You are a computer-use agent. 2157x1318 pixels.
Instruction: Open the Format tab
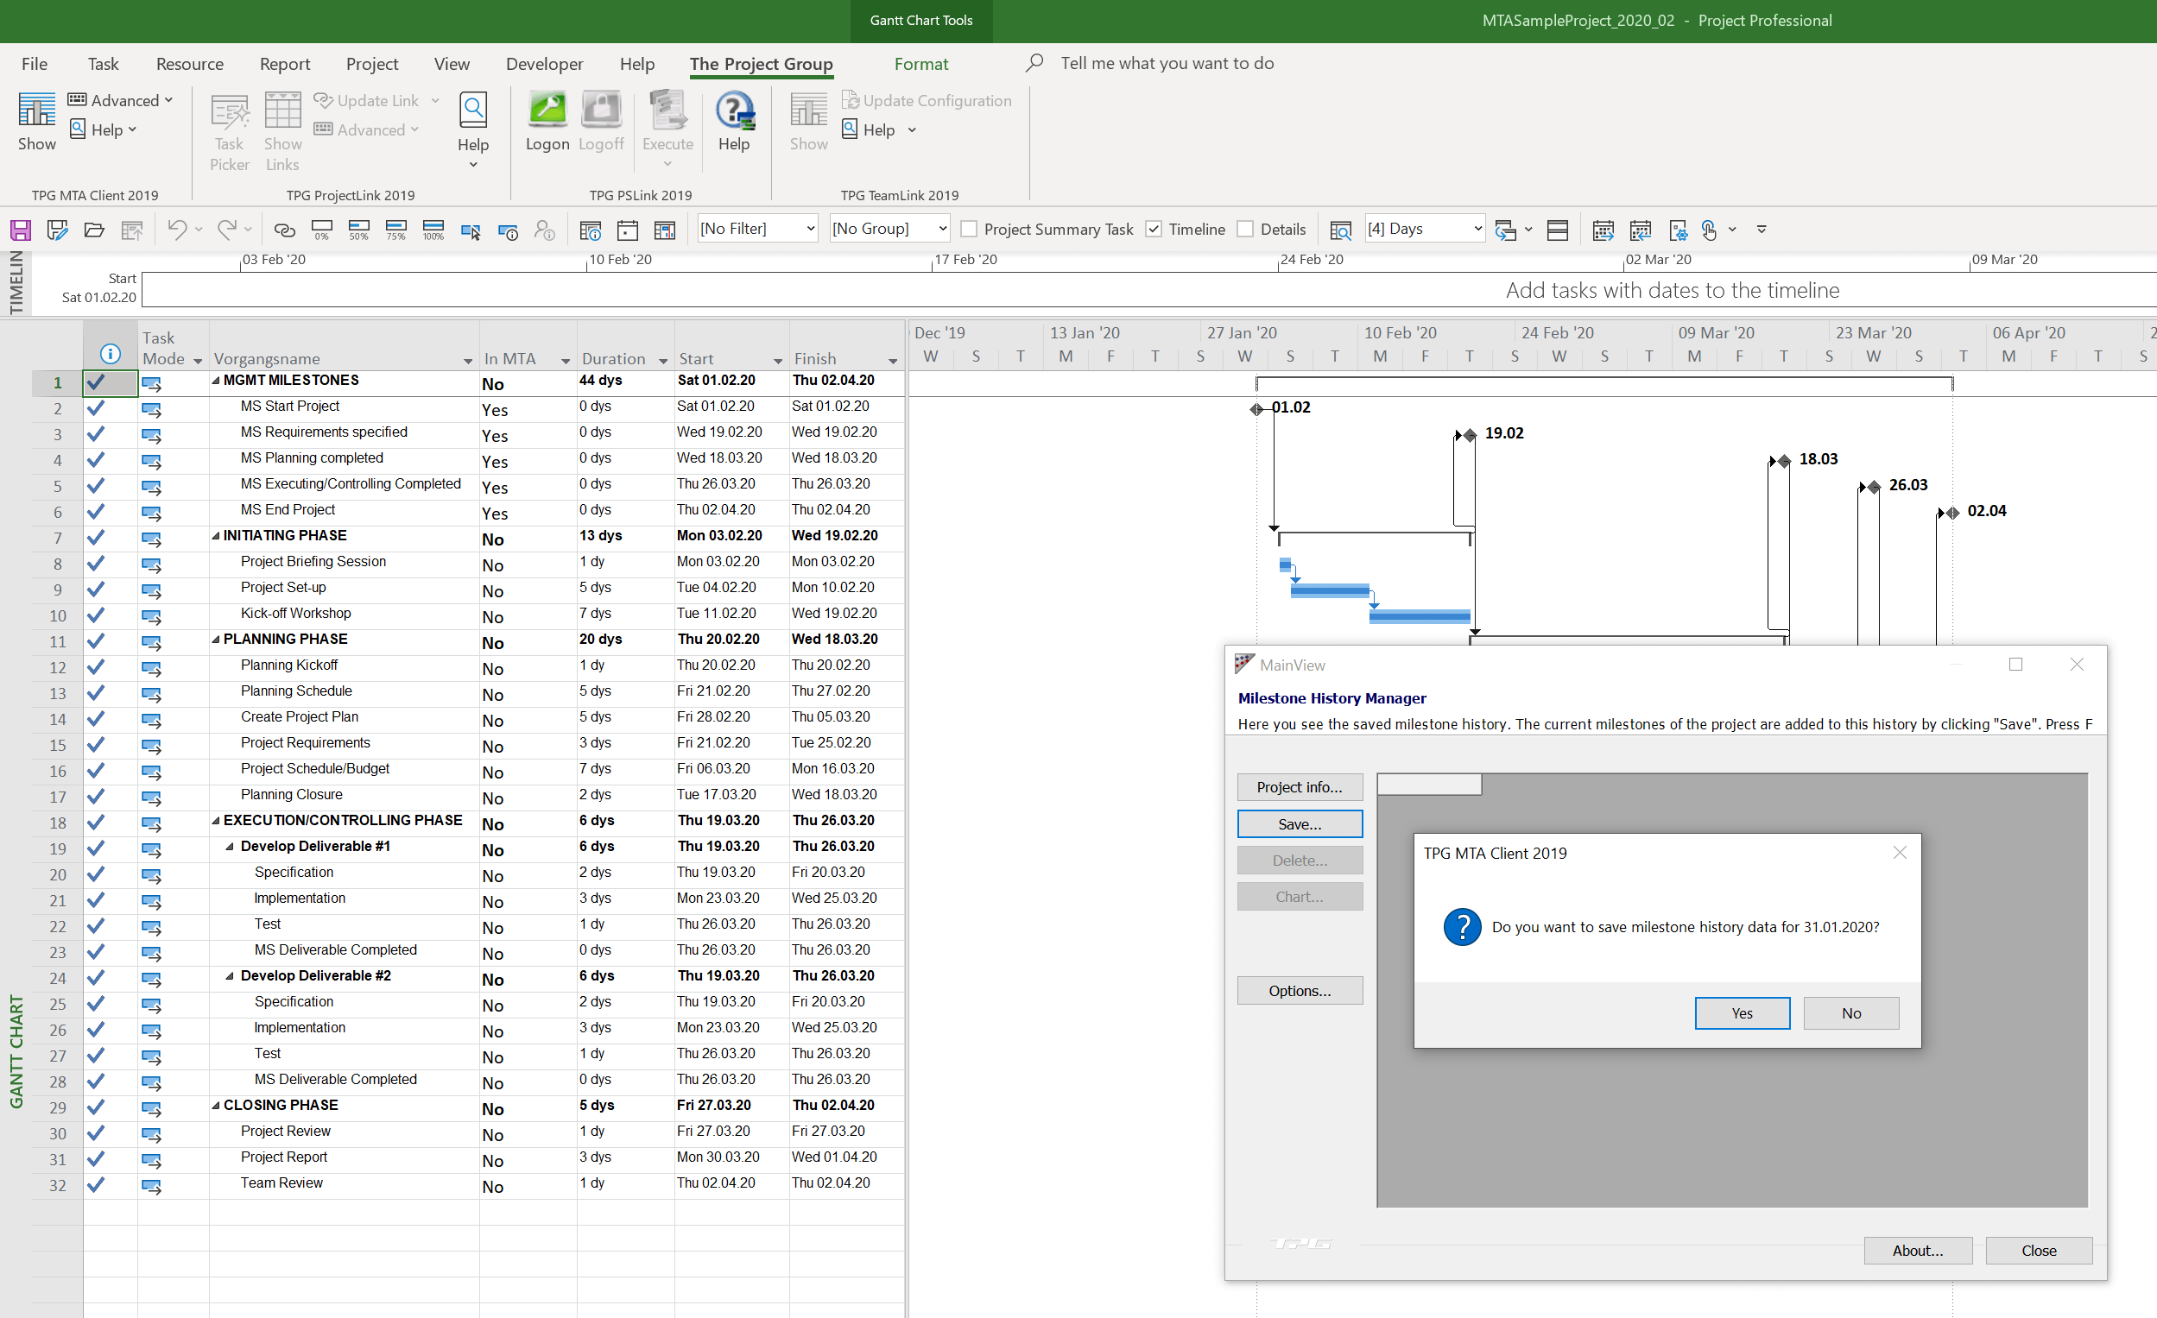pyautogui.click(x=921, y=63)
